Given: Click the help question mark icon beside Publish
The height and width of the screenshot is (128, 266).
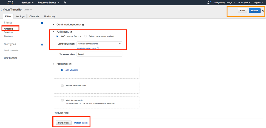Looking at the screenshot, I should click(x=263, y=11).
